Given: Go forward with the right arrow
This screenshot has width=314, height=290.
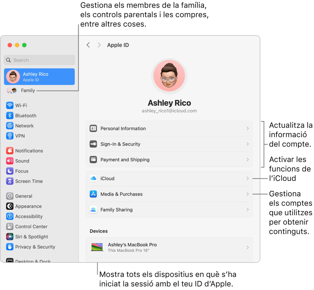Looking at the screenshot, I should click(x=99, y=45).
